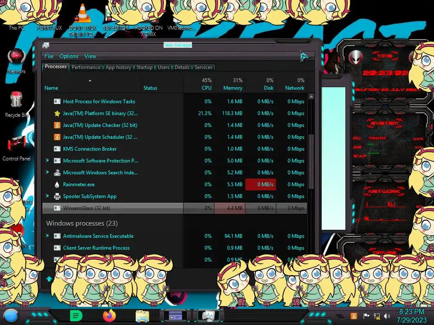Image resolution: width=434 pixels, height=325 pixels.
Task: Click the scrollbar up arrow in Task Manager
Action: tap(311, 96)
